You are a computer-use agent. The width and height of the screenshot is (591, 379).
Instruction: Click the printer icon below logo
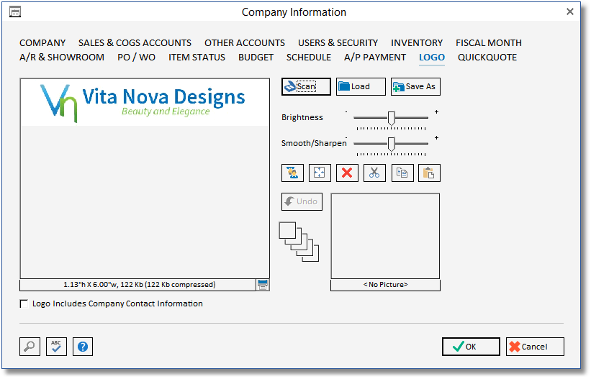(263, 285)
